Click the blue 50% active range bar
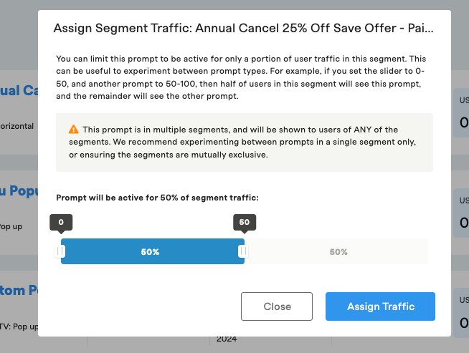Viewport: 469px width, 353px height. tap(153, 251)
